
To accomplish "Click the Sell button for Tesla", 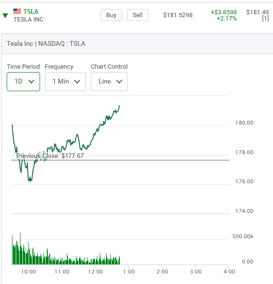I will click(137, 15).
